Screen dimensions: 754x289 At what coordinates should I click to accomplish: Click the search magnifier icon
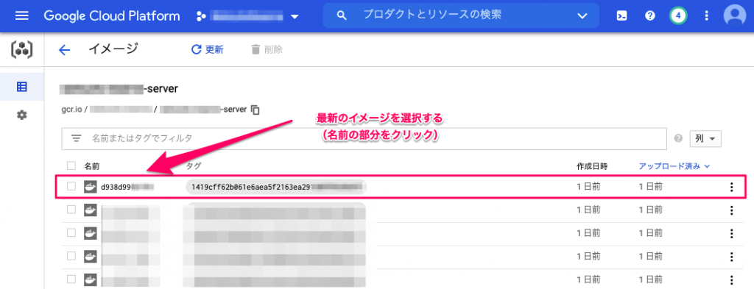pos(342,16)
